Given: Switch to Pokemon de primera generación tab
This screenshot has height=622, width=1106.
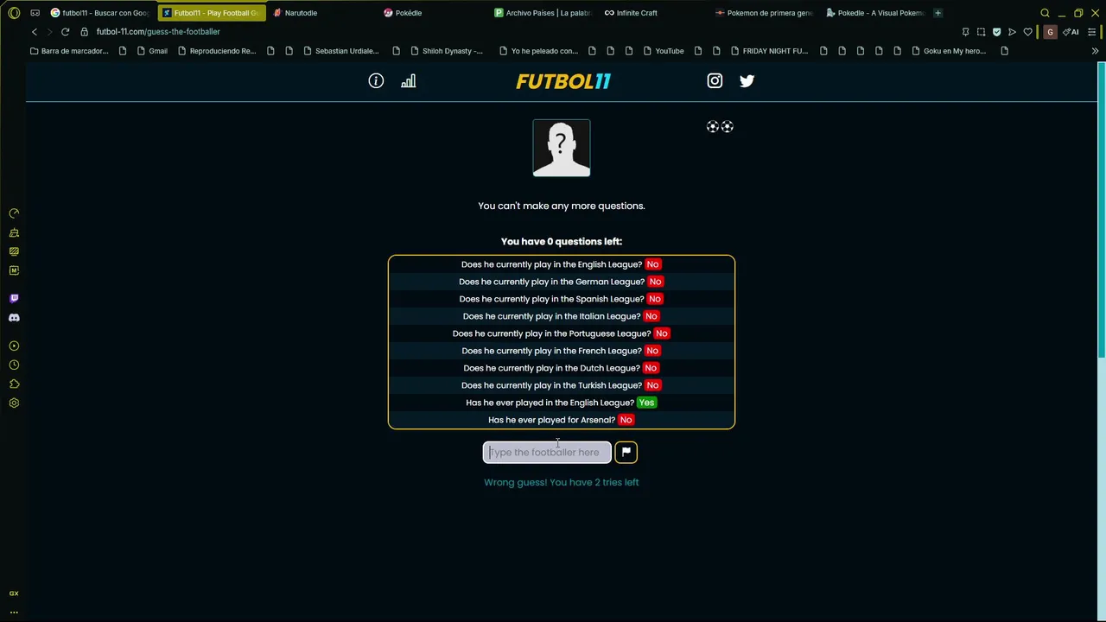Looking at the screenshot, I should (765, 13).
